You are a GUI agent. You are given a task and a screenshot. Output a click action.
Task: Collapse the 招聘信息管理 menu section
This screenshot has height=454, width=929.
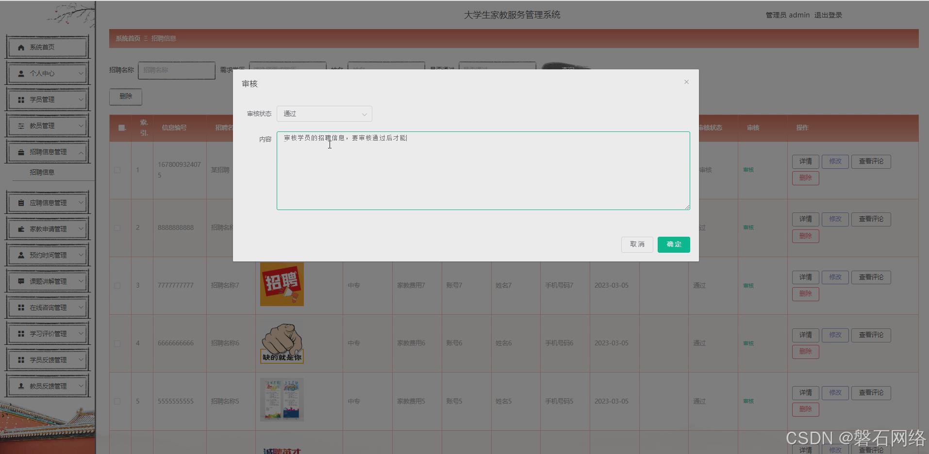tap(47, 151)
